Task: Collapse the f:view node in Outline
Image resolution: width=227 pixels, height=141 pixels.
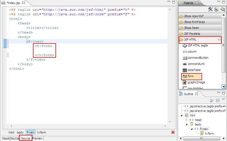Action: pyautogui.click(x=192, y=129)
